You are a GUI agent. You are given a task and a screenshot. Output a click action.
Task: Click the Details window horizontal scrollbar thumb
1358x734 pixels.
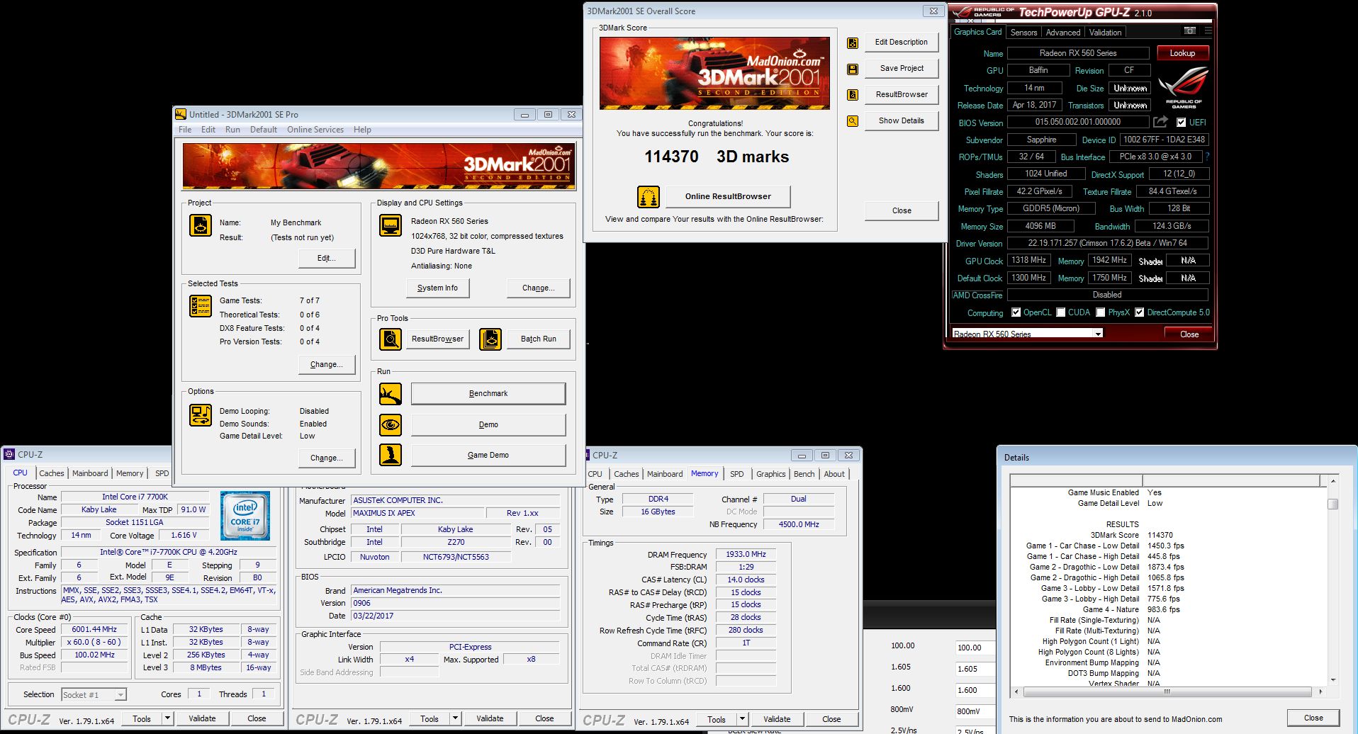click(1167, 691)
